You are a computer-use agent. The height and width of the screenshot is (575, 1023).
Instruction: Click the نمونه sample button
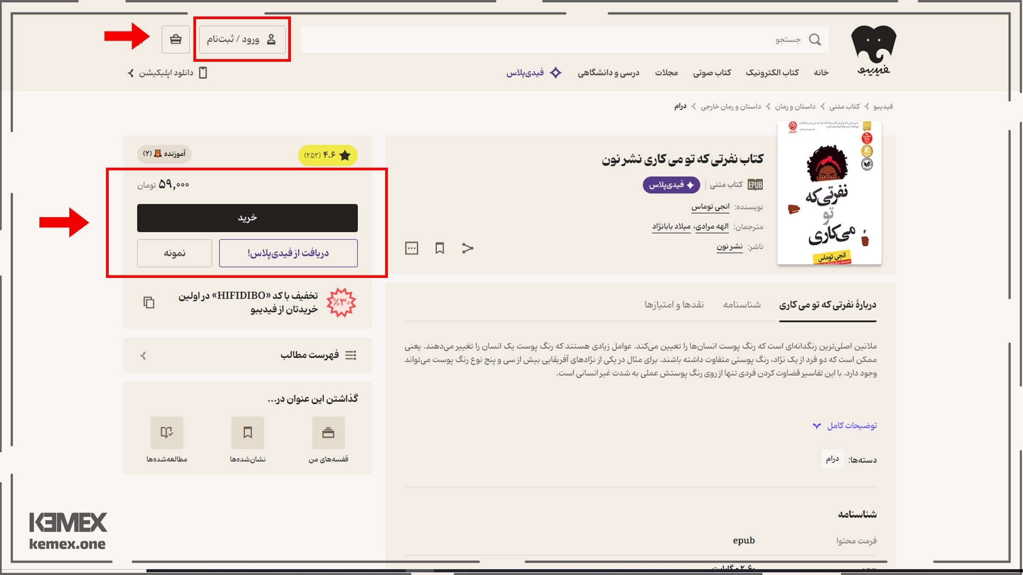(174, 253)
